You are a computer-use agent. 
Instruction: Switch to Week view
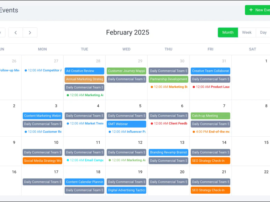point(247,33)
